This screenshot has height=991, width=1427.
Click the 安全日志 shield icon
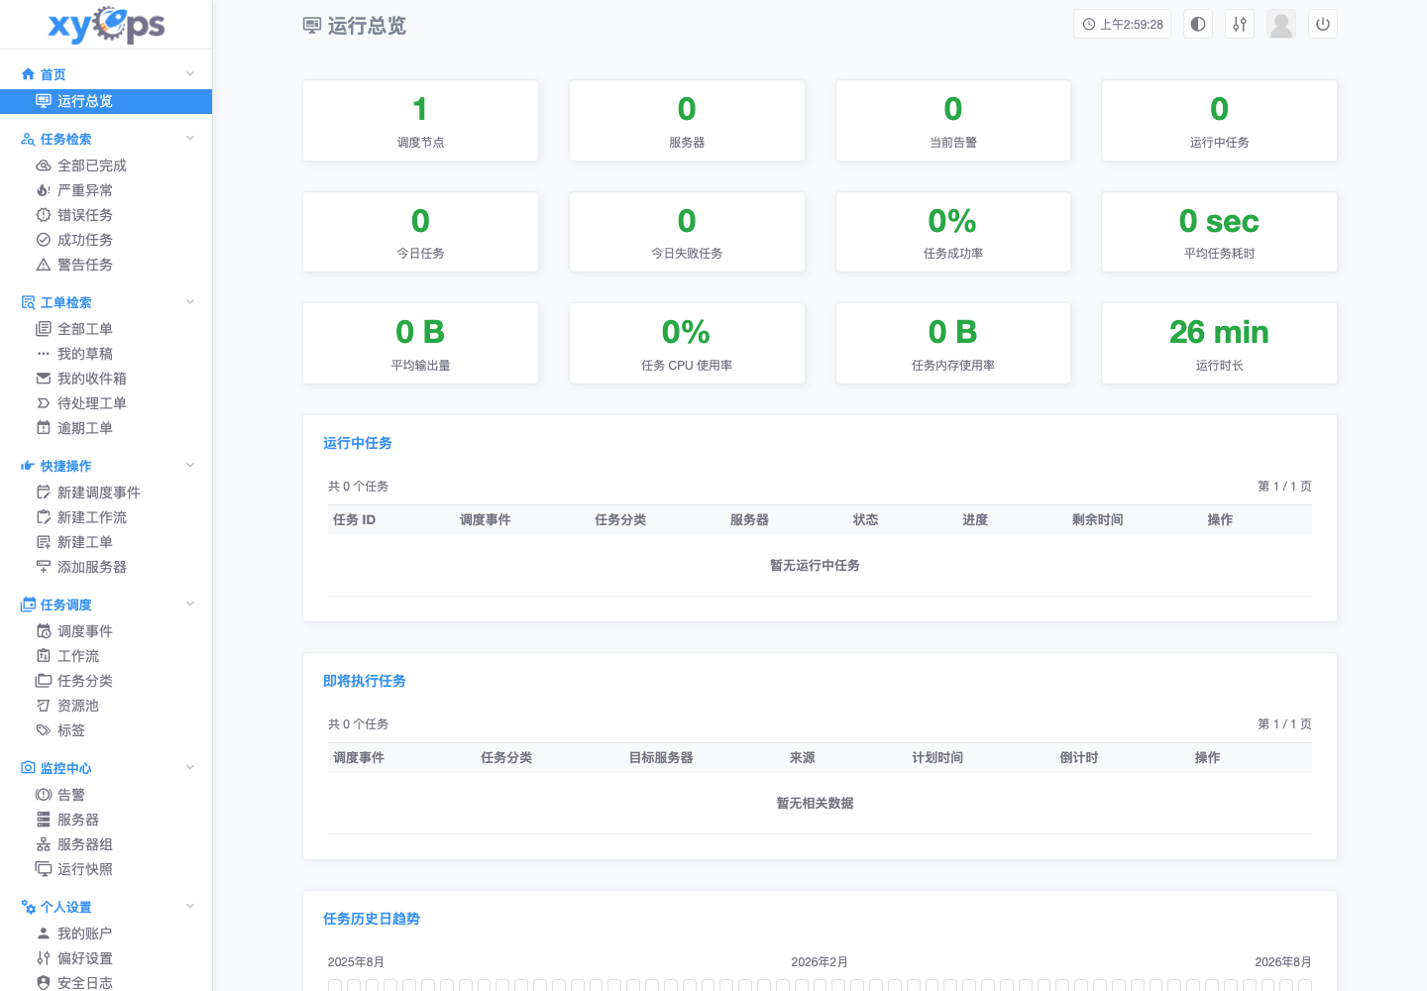(x=44, y=983)
